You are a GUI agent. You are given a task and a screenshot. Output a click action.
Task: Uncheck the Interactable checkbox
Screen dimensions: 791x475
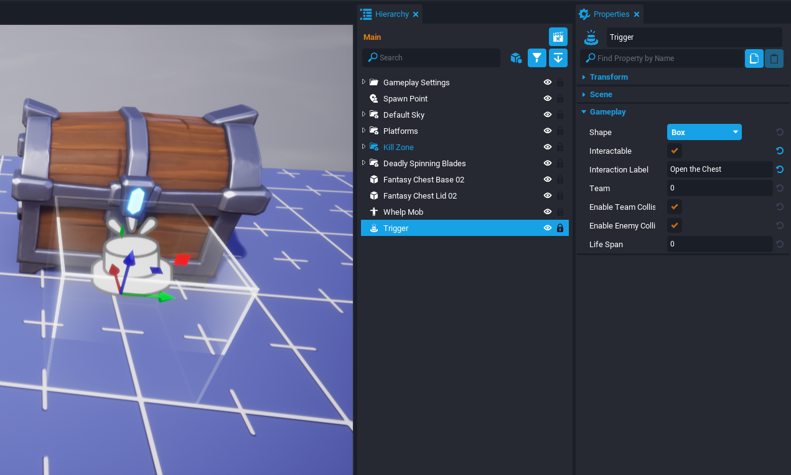coord(674,151)
